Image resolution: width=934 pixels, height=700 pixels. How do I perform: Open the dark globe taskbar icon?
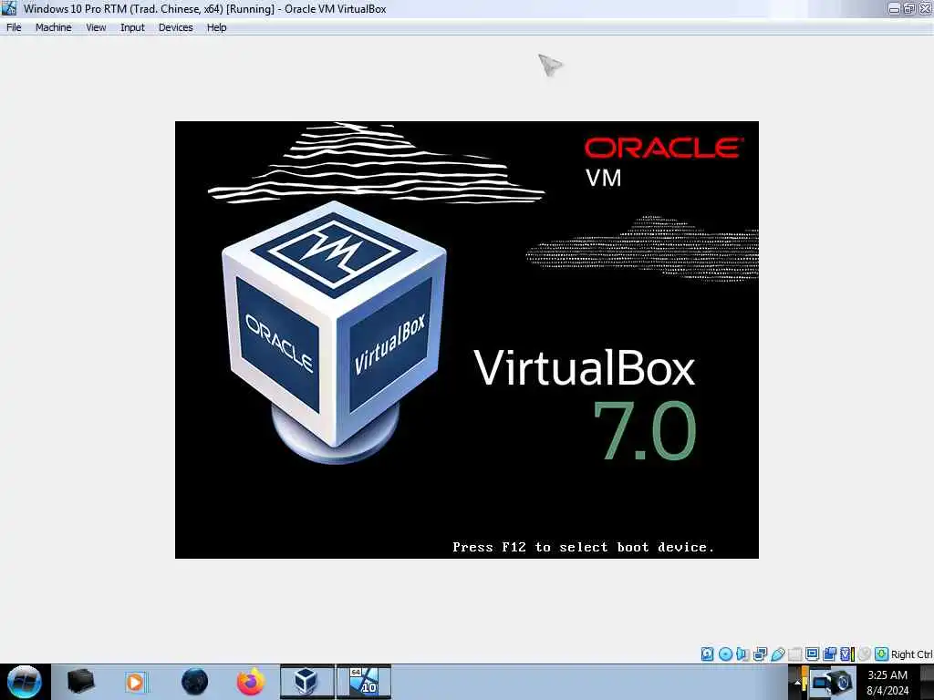[195, 682]
